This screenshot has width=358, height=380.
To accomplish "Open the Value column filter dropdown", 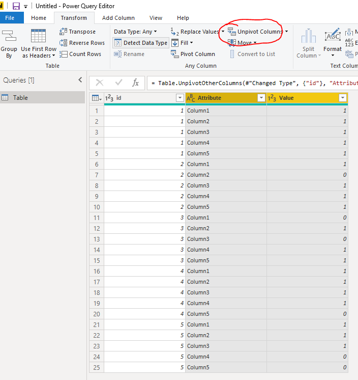I will (343, 98).
